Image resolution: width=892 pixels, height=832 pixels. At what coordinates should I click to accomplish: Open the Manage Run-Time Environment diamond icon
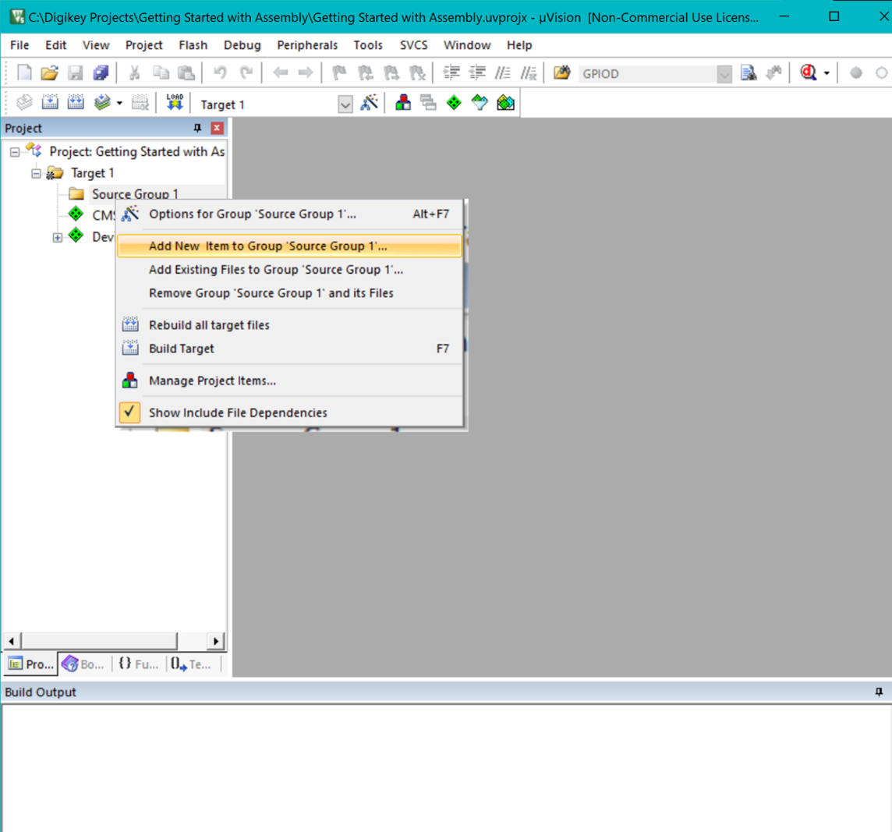coord(454,102)
